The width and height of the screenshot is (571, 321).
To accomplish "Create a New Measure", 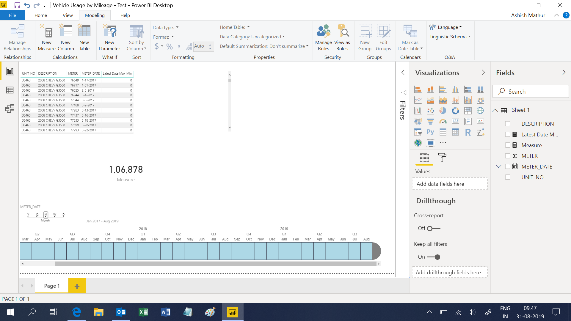I will tap(47, 38).
